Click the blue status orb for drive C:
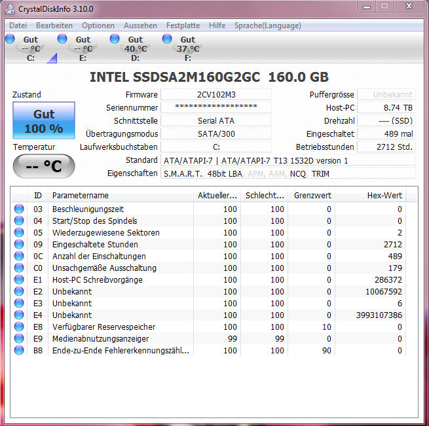429x426 pixels. point(10,39)
